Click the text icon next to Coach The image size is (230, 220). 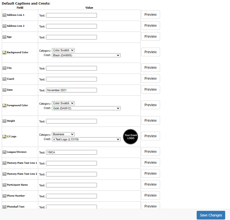4,79
